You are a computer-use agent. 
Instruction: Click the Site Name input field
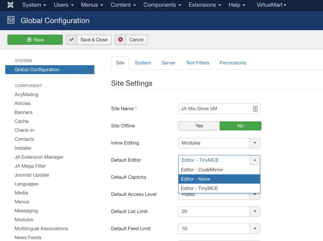click(214, 109)
